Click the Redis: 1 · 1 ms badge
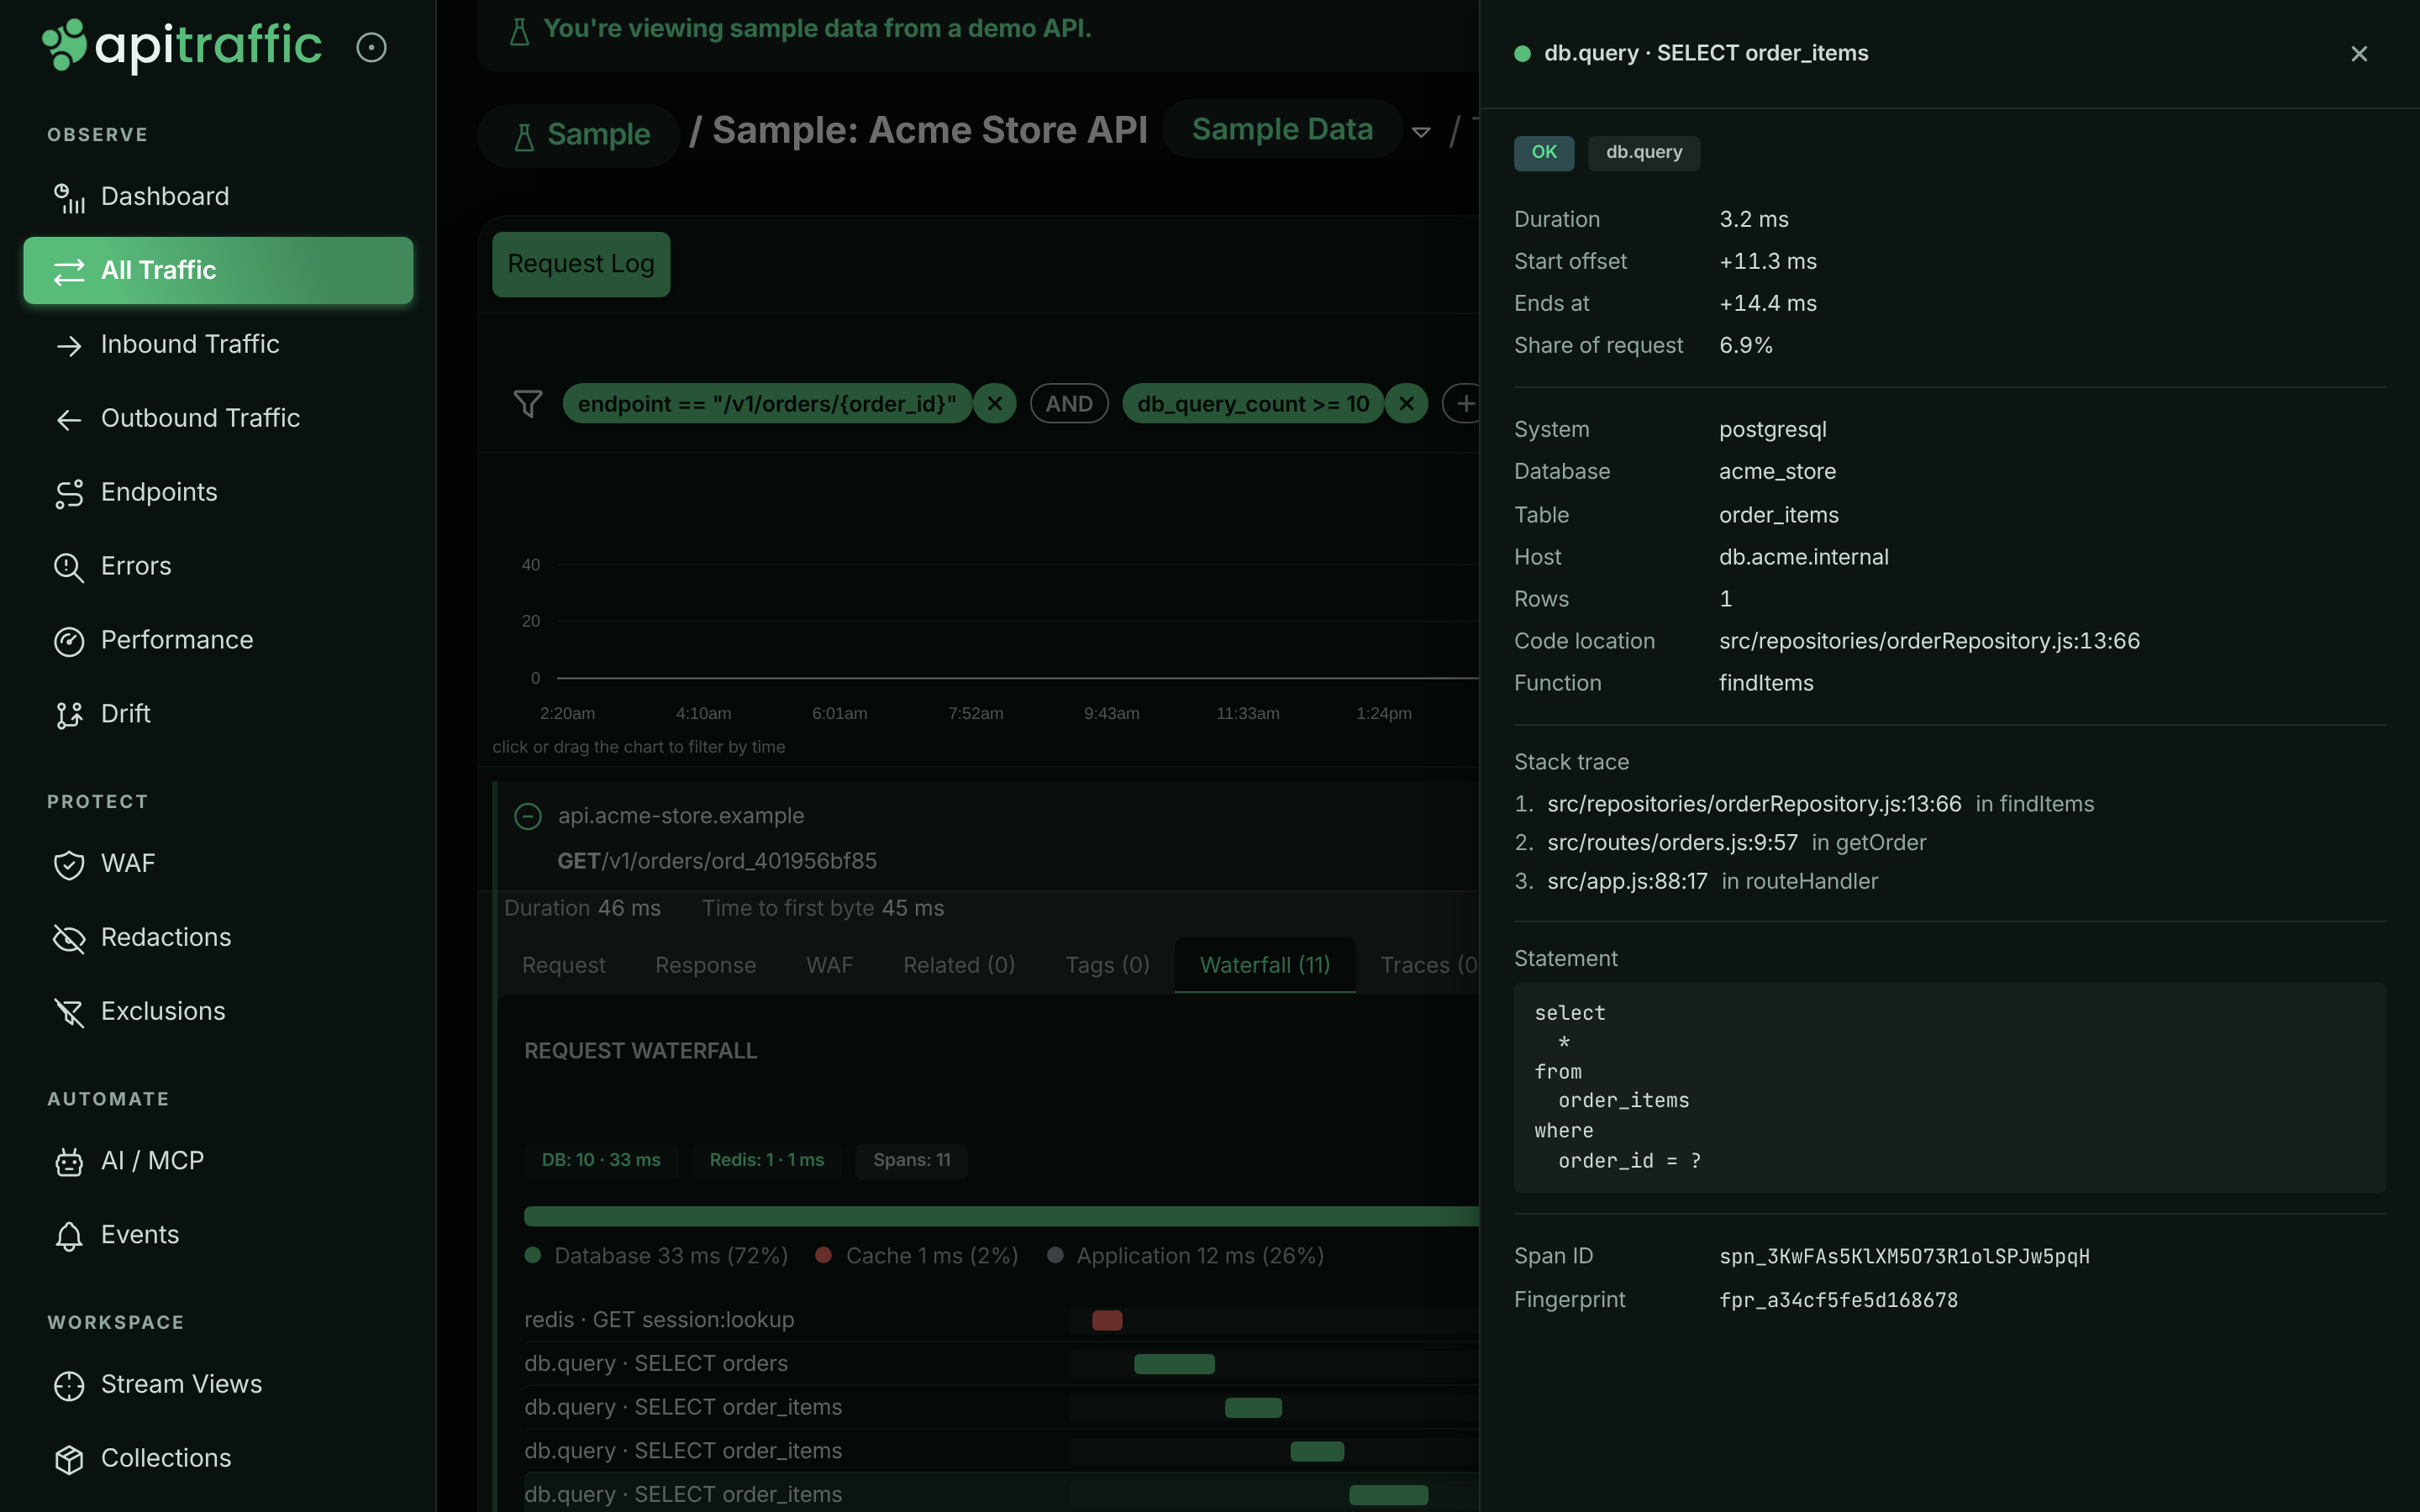The image size is (2420, 1512). click(x=767, y=1161)
